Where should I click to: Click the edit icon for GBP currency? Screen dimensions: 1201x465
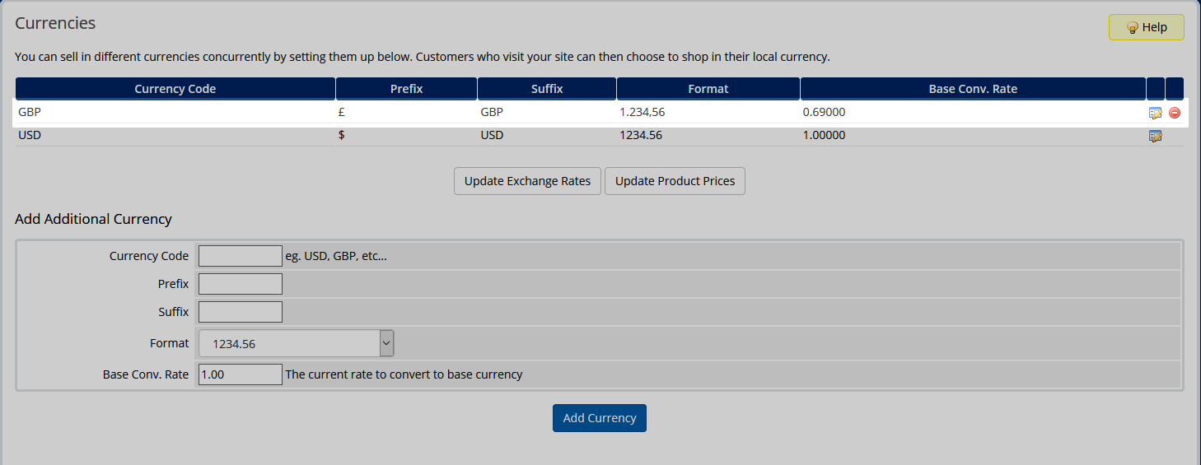pyautogui.click(x=1155, y=113)
